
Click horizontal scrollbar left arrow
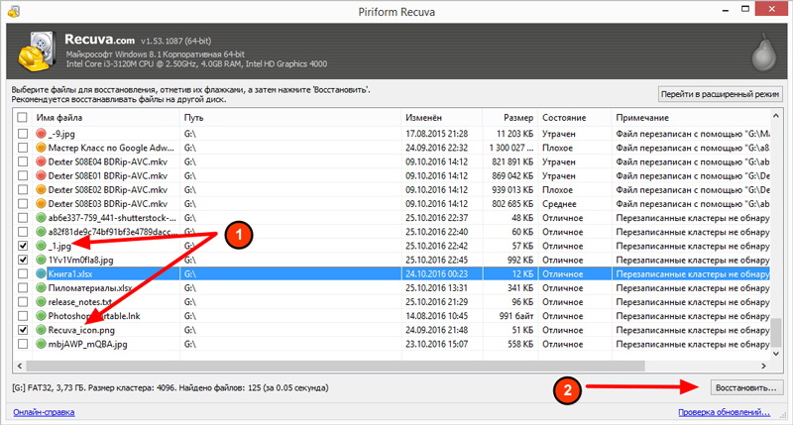pyautogui.click(x=20, y=366)
